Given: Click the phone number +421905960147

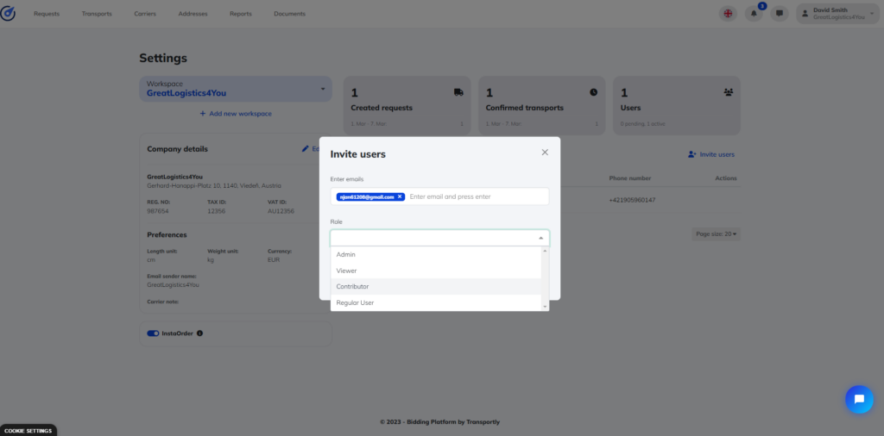Looking at the screenshot, I should tap(632, 200).
